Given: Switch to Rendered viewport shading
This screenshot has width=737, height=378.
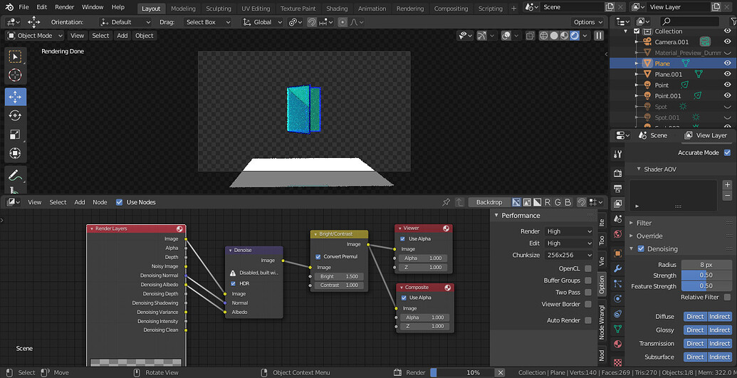Looking at the screenshot, I should (x=575, y=36).
